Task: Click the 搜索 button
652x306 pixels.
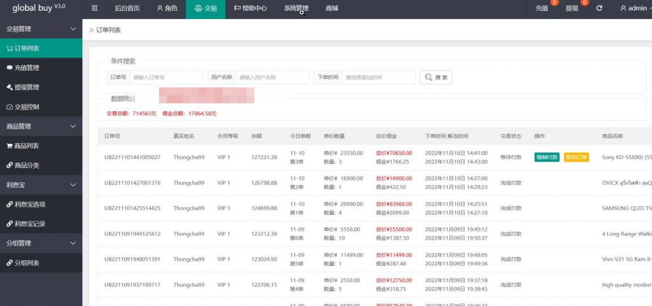Action: [x=436, y=77]
